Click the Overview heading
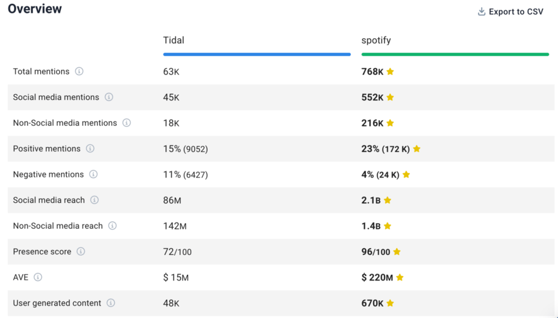The width and height of the screenshot is (558, 318). point(35,9)
